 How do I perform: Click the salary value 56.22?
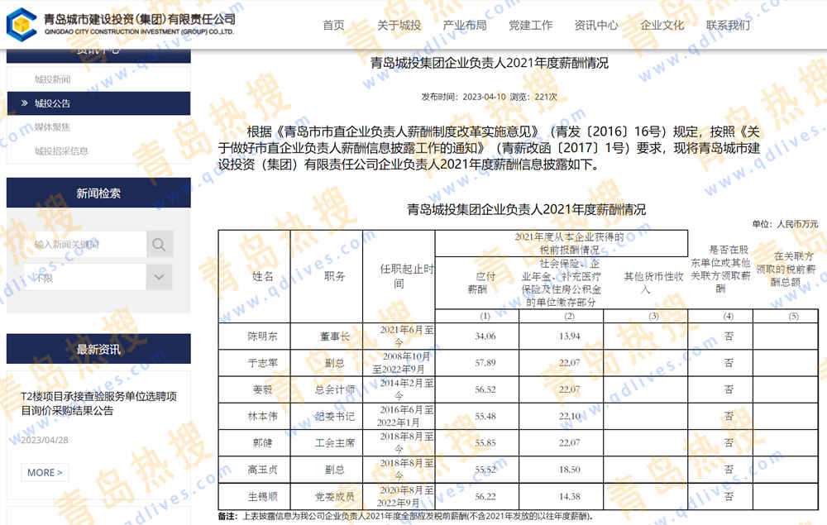click(x=485, y=497)
